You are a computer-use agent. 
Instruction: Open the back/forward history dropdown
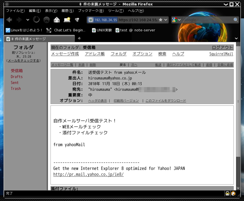28,20
